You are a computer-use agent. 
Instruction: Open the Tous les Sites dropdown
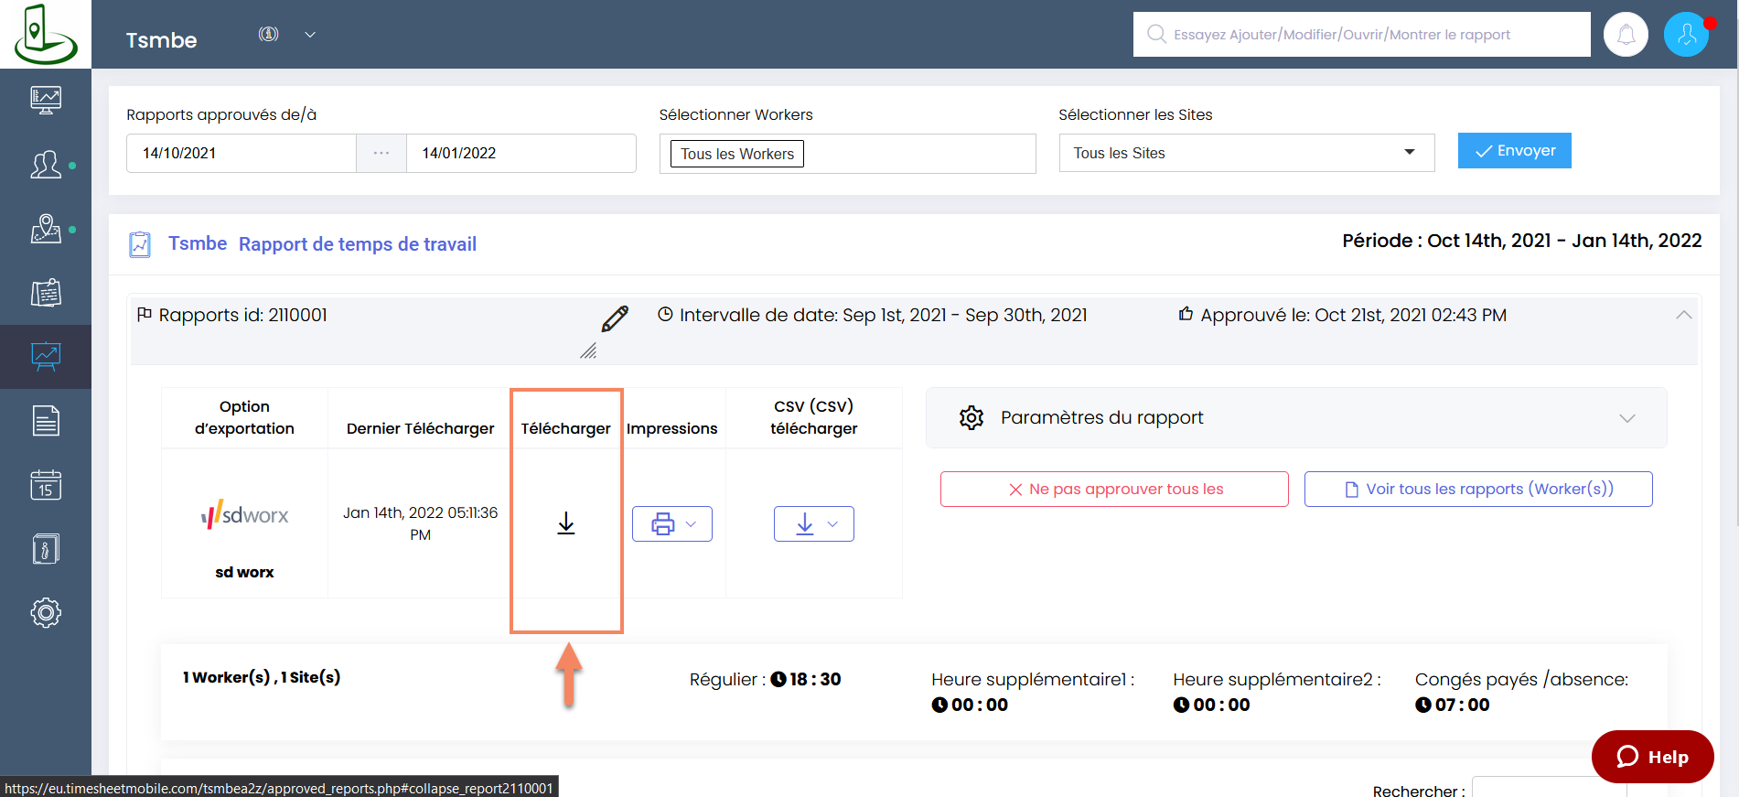coord(1246,153)
